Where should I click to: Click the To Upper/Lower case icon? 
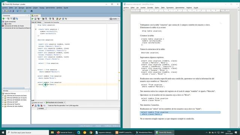66,19
